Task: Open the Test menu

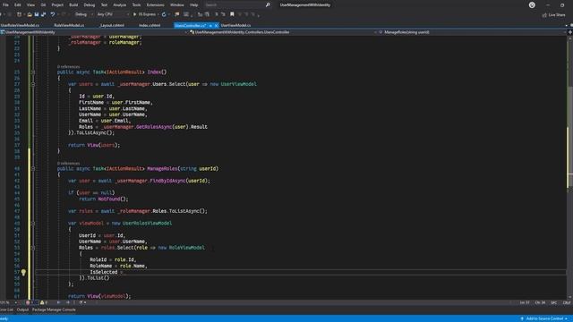Action: 104,5
